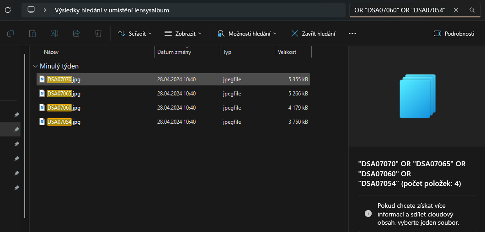Click the paste clipboard icon
The height and width of the screenshot is (232, 485).
click(32, 33)
